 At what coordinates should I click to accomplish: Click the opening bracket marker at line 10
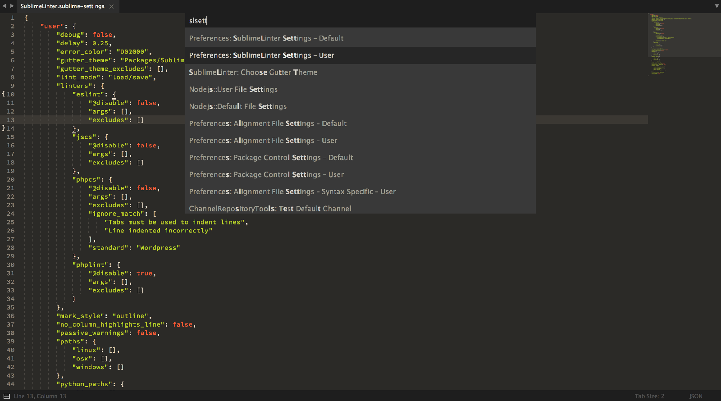(3, 94)
